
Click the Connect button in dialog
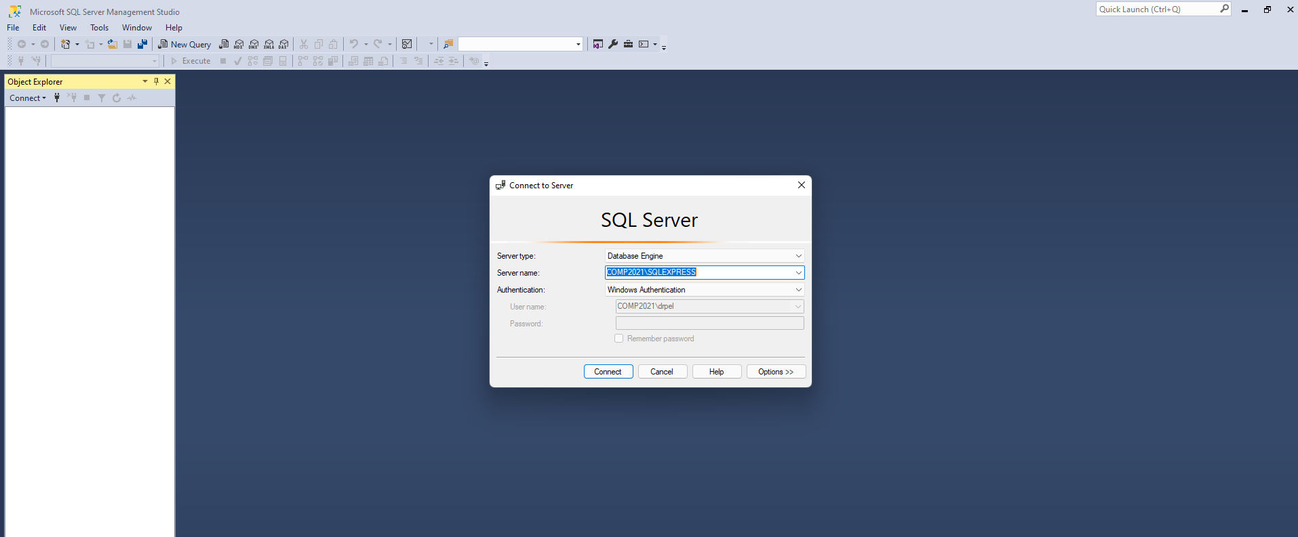(608, 372)
